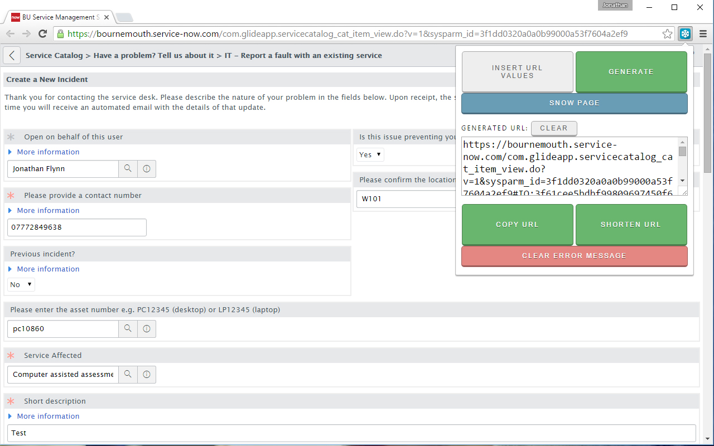Click Insert URL Values button
The image size is (714, 446).
coord(517,72)
